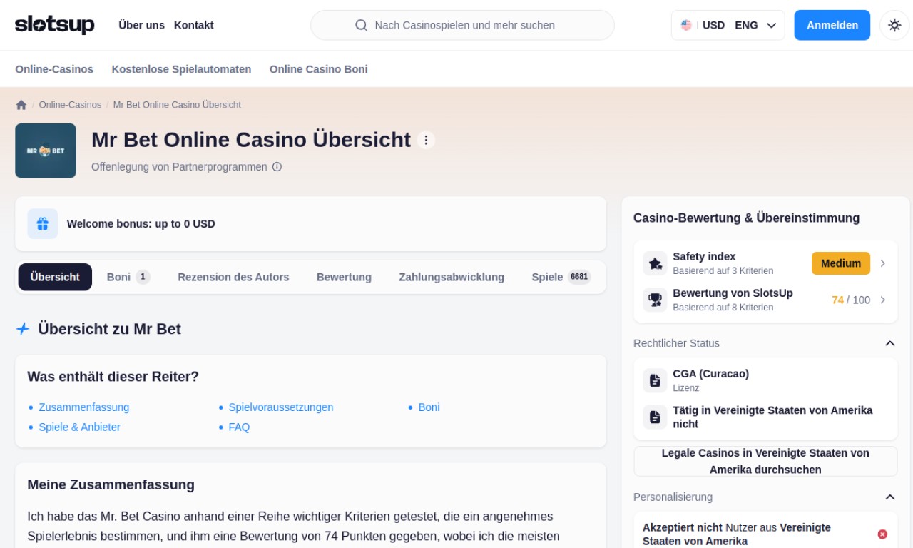Click the welcome bonus gift icon

[43, 224]
